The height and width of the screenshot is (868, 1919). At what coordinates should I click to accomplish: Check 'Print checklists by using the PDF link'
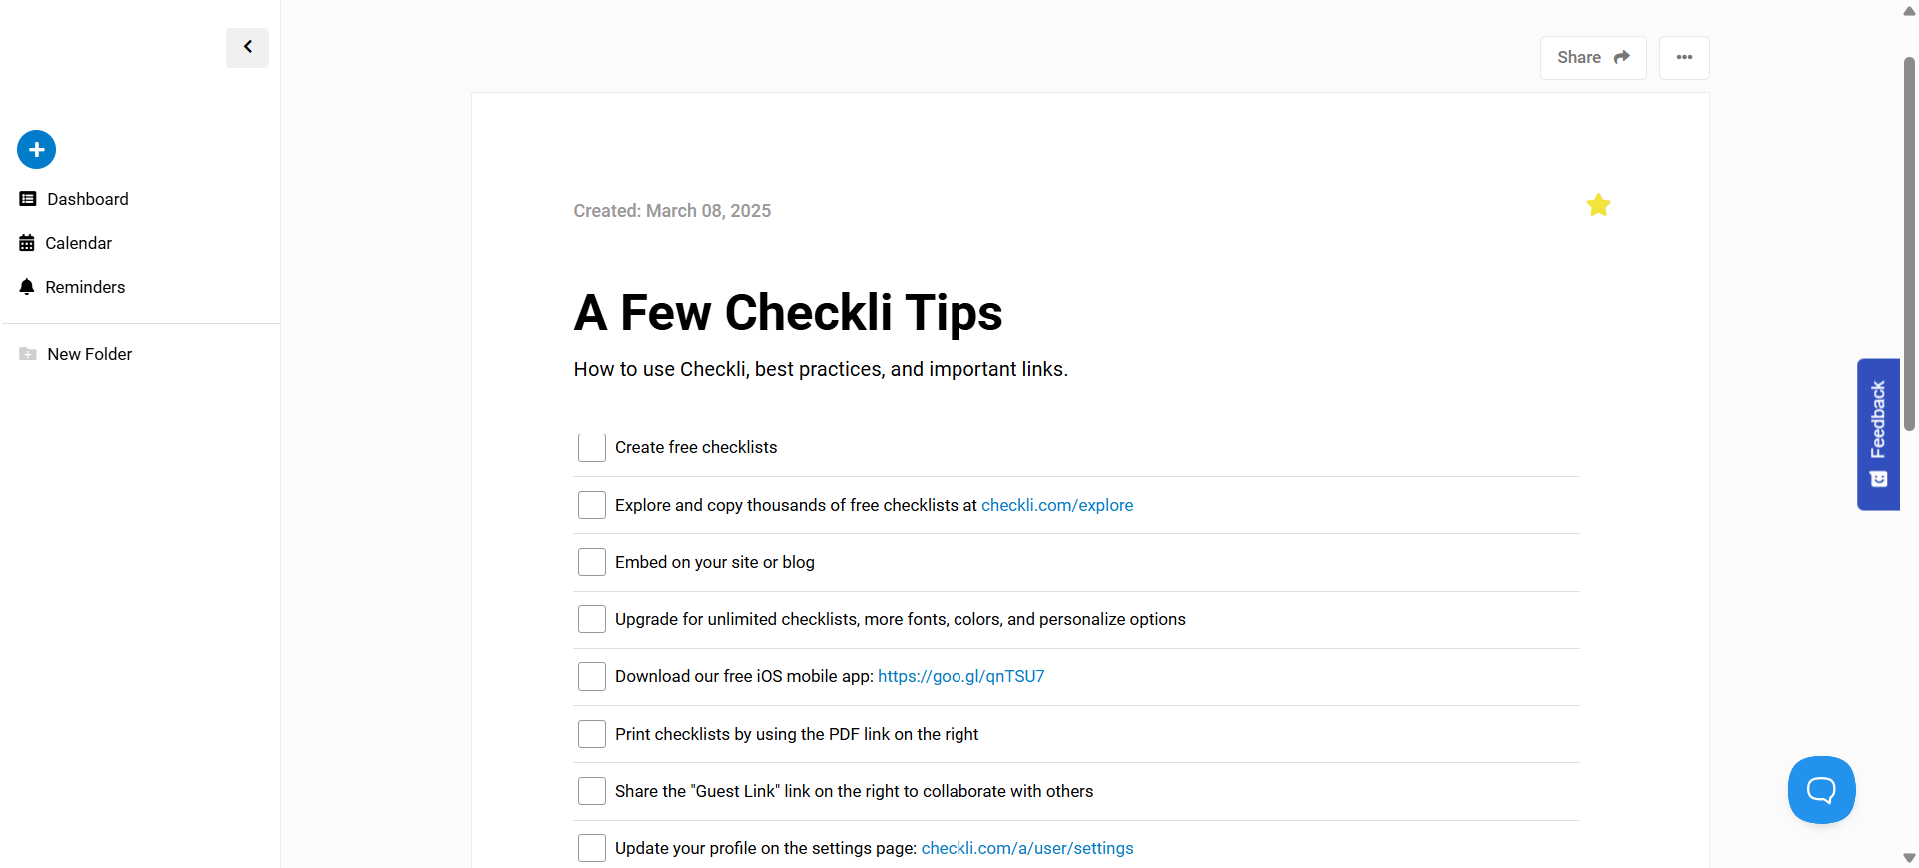591,734
